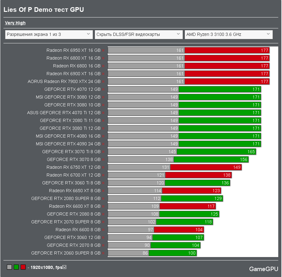The image size is (282, 277).
Task: Expand the DLSS/FSR video cards dropdown
Action: coord(138,35)
